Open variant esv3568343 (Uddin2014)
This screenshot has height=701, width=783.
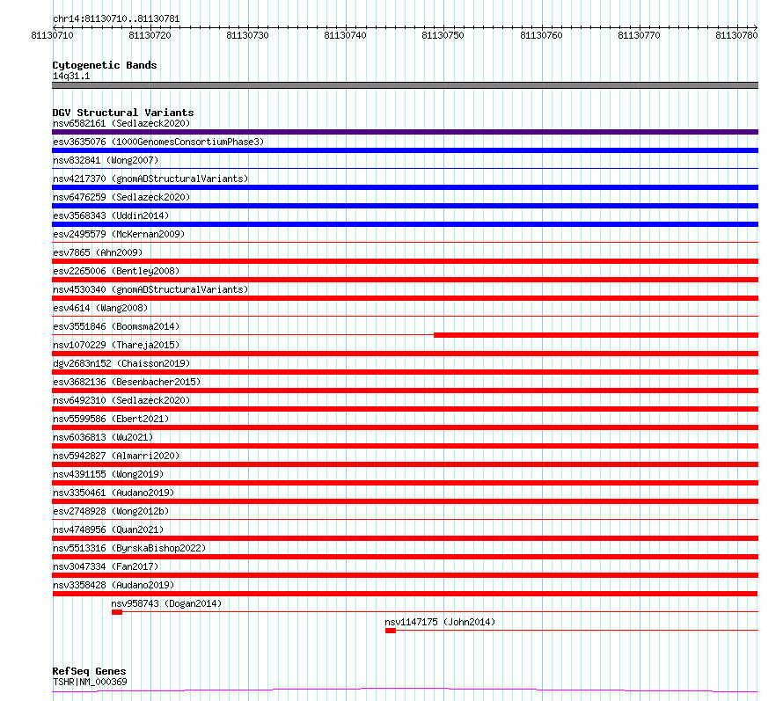pos(111,215)
